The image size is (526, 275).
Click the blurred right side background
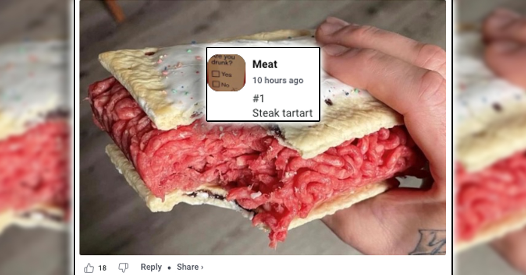490,137
